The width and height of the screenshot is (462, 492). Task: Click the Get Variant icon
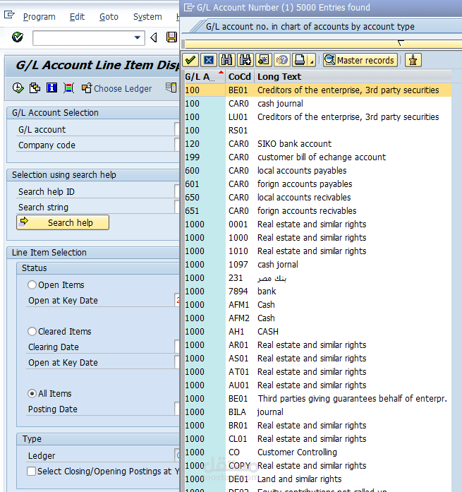click(35, 88)
